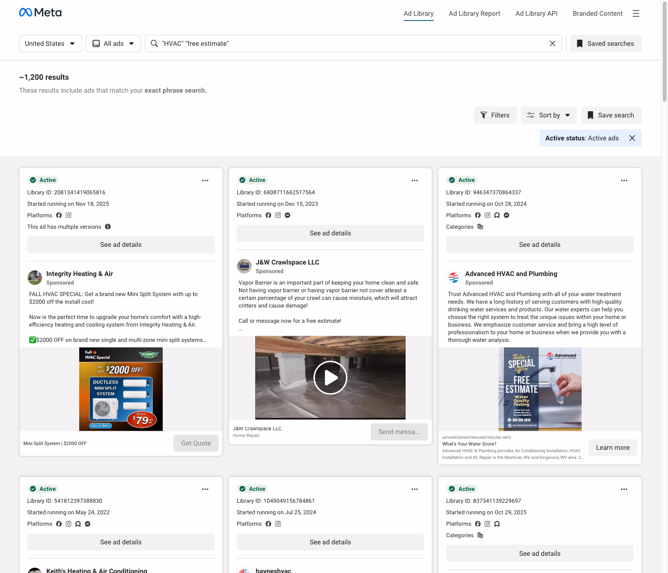Image resolution: width=668 pixels, height=573 pixels.
Task: Expand the Sort by dropdown
Action: pyautogui.click(x=549, y=115)
